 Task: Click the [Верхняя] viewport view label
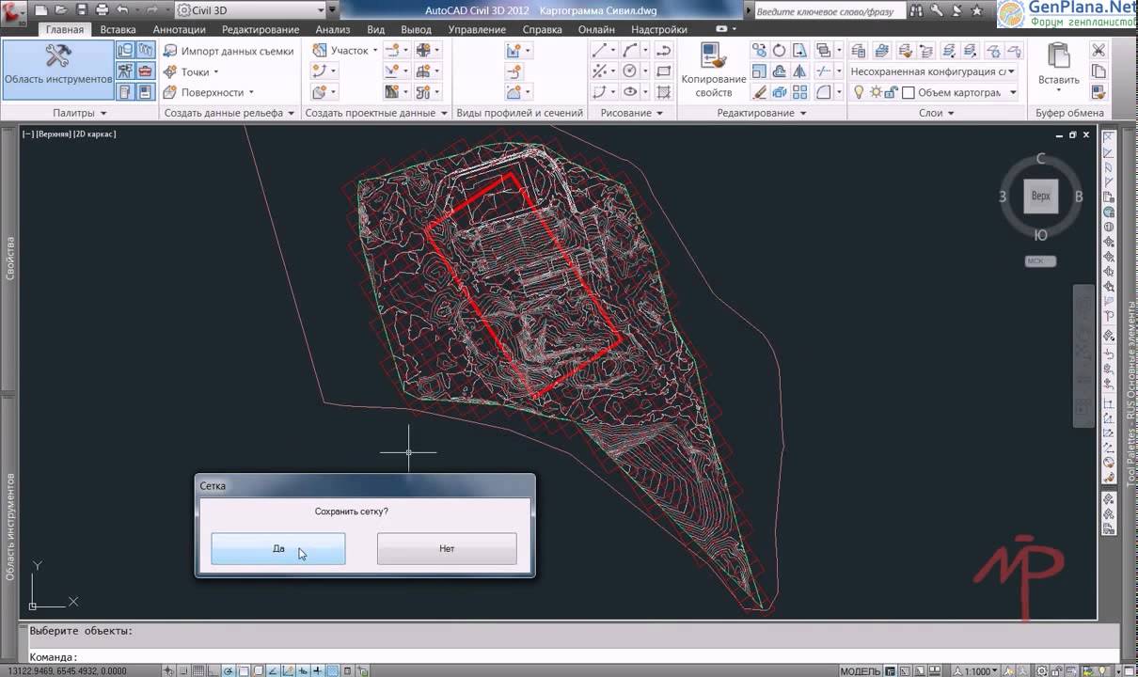[55, 134]
